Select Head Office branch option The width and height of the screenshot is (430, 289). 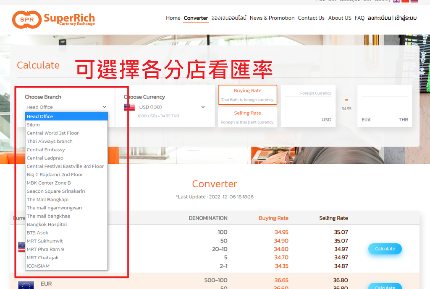click(66, 116)
